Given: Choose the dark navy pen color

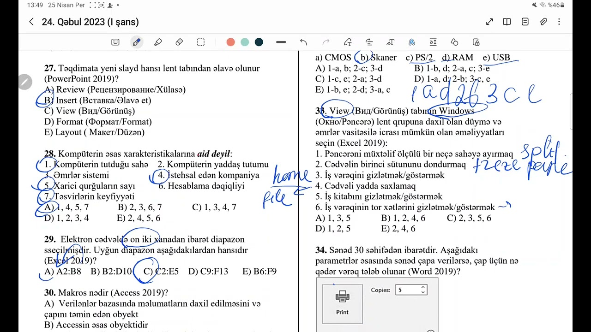Looking at the screenshot, I should point(259,42).
